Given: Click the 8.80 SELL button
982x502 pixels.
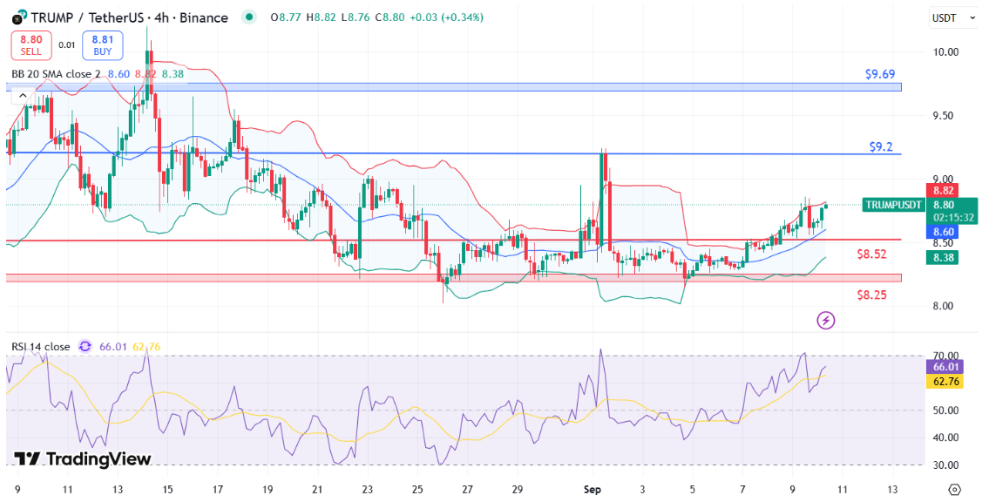Looking at the screenshot, I should pos(31,44).
